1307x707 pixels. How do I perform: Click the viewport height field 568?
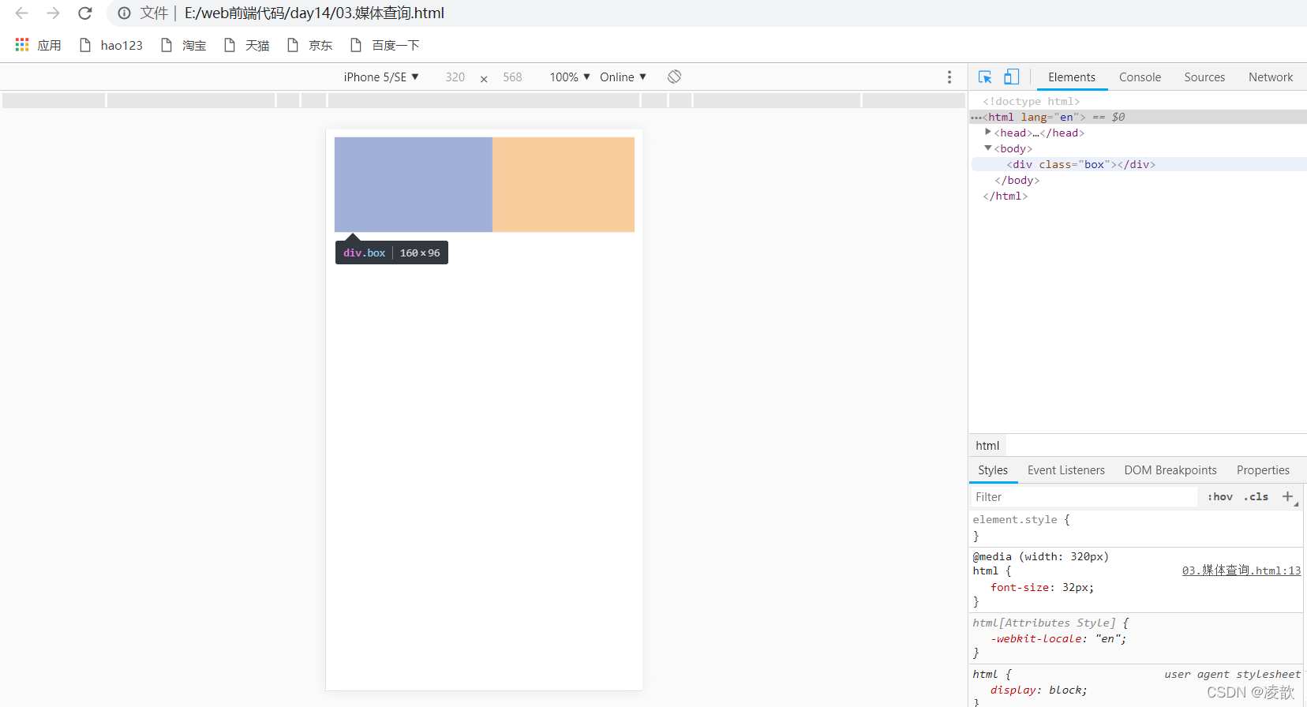click(512, 77)
